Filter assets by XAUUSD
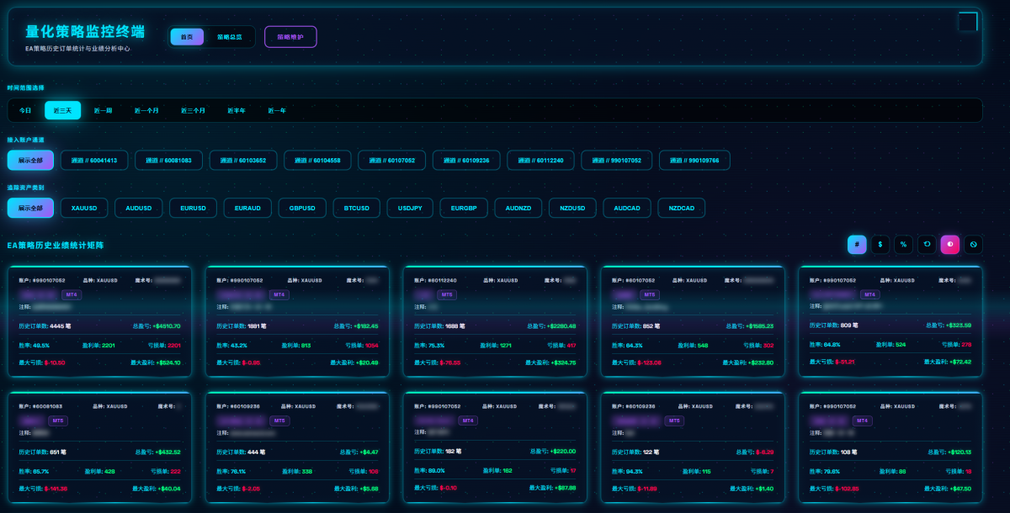Screen dimensions: 1010x513 [x=84, y=208]
